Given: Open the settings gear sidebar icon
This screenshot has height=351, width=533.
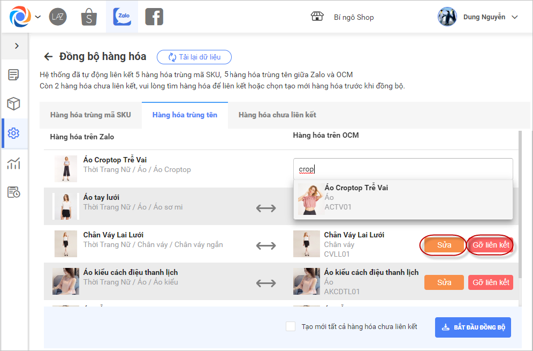Looking at the screenshot, I should tap(13, 133).
